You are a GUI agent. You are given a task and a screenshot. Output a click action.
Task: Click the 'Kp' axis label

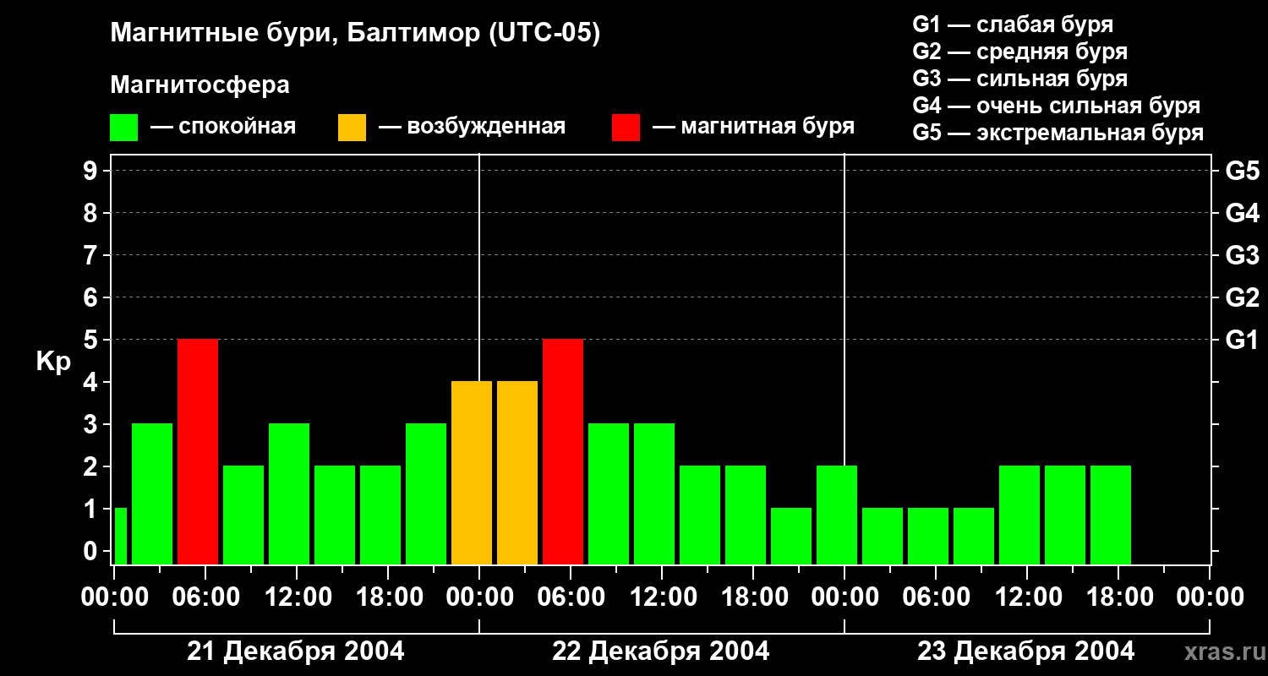click(x=53, y=363)
